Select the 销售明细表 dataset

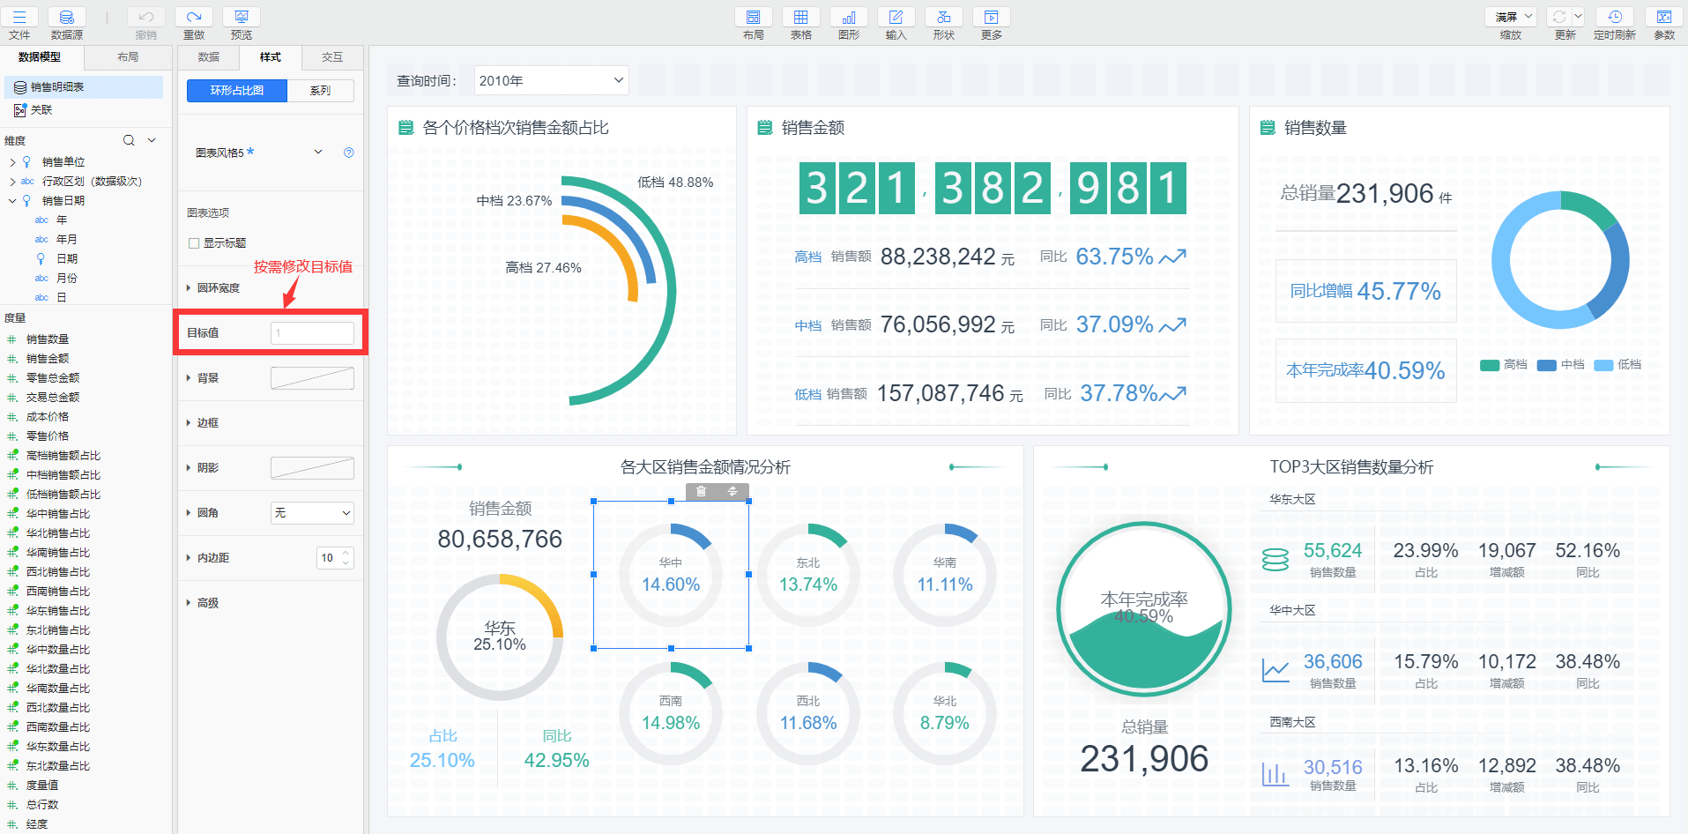[84, 86]
